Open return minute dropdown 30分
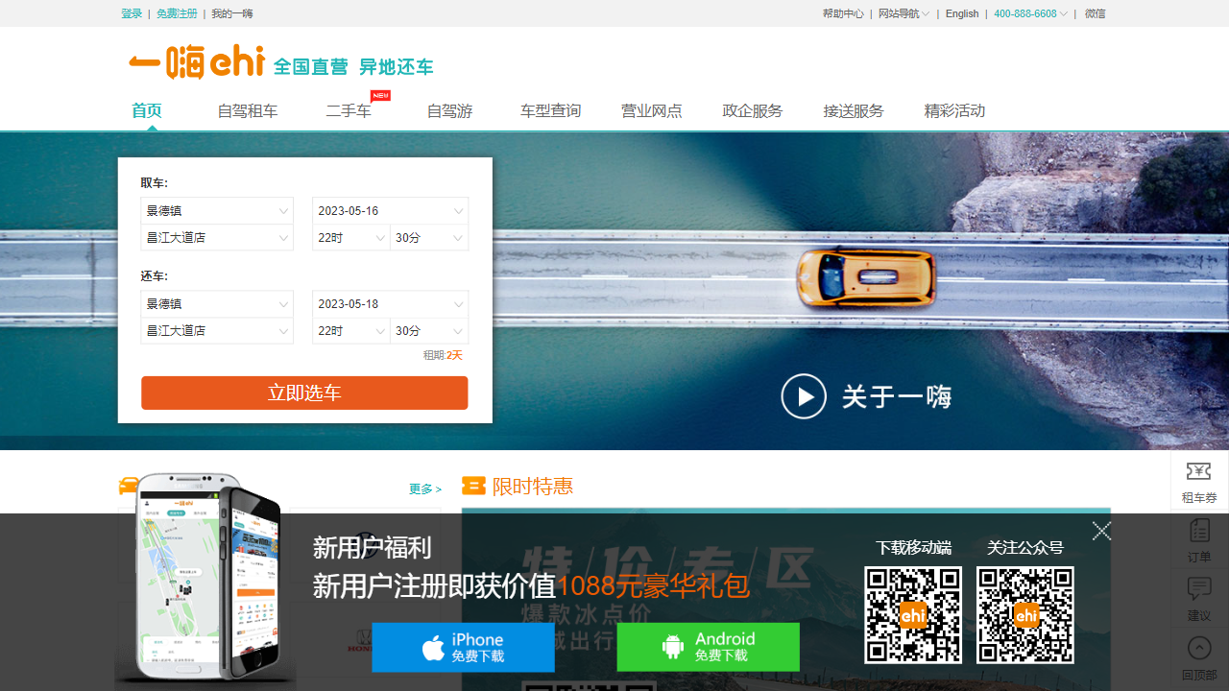 [429, 331]
